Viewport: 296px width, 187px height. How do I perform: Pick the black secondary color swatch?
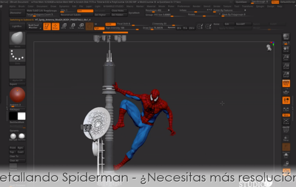click(x=13, y=116)
